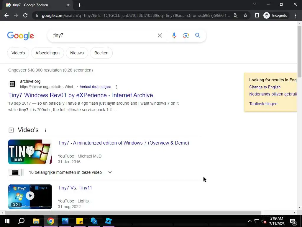302x227 pixels.
Task: Show hidden system tray icons
Action: pos(250,221)
